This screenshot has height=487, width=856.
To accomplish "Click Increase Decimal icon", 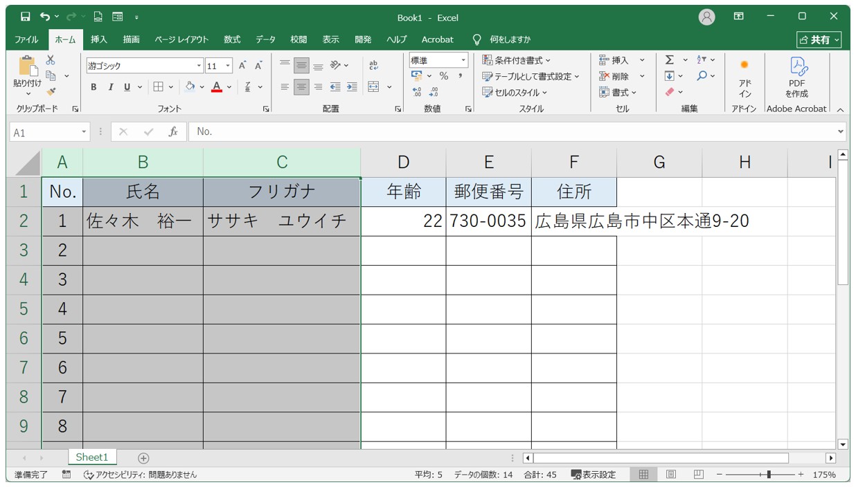I will point(417,91).
